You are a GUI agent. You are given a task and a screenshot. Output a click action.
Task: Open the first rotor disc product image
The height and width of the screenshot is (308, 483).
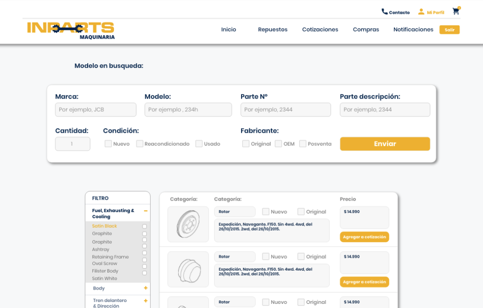(187, 224)
